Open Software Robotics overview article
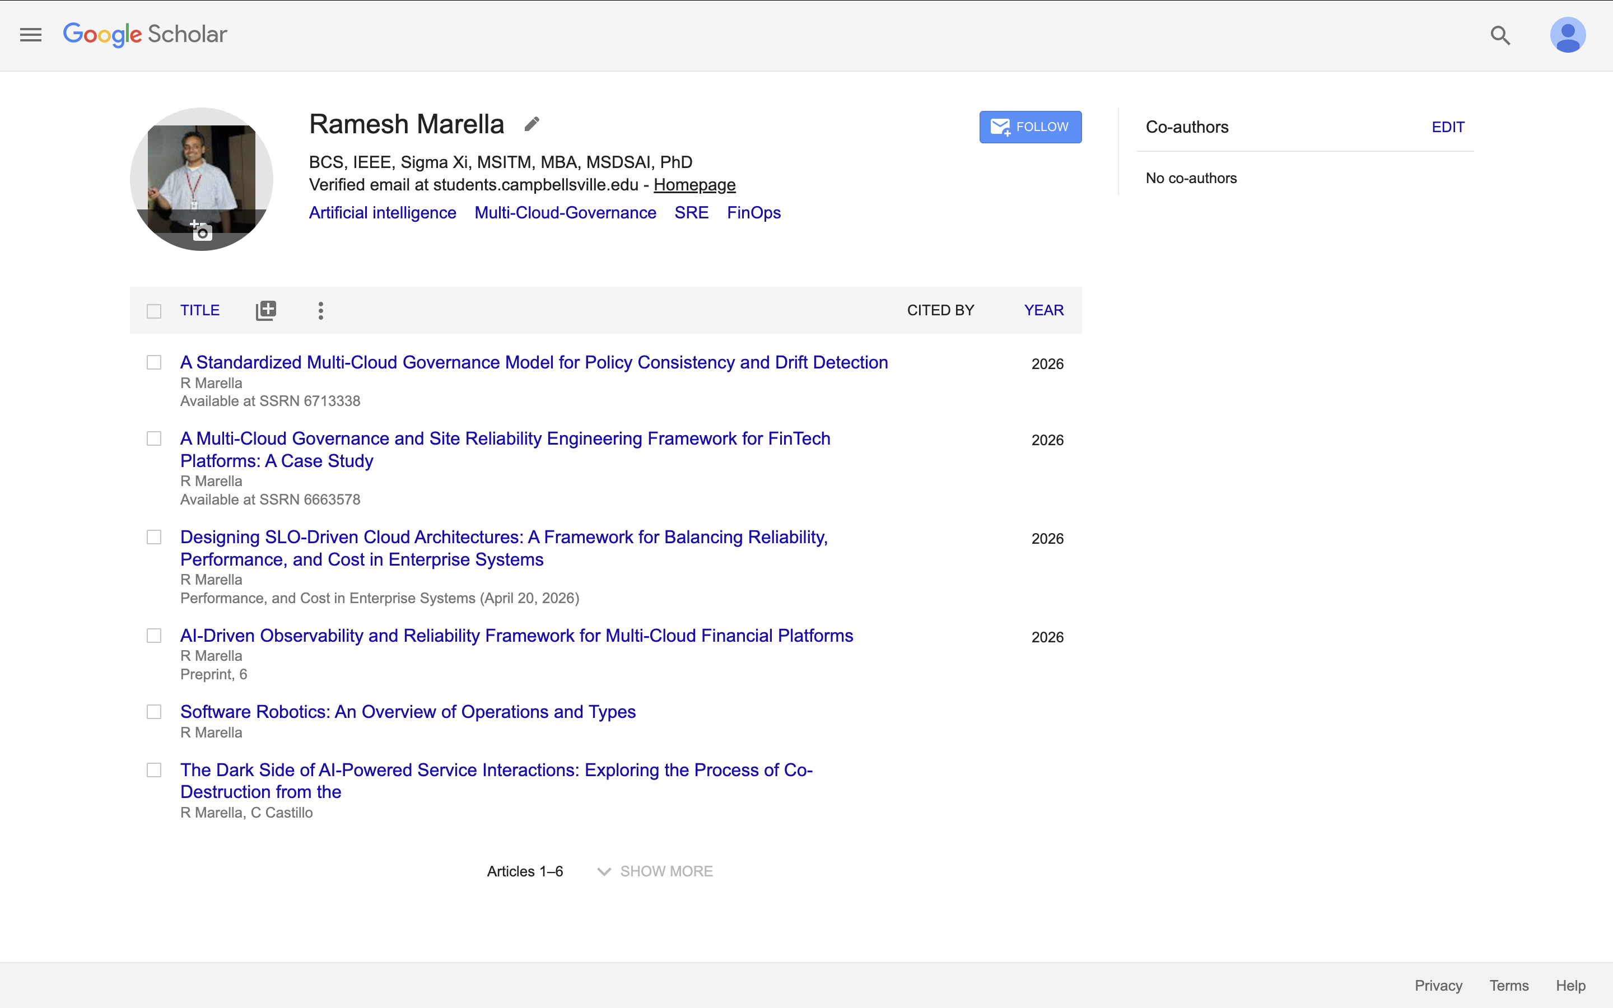Viewport: 1613px width, 1008px height. coord(408,711)
